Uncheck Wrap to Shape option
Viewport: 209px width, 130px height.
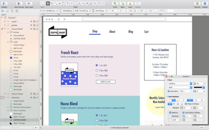[x=186, y=104]
